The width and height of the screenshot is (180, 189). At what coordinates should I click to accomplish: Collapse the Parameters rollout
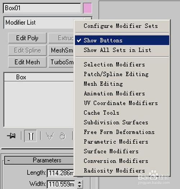coord(39,160)
